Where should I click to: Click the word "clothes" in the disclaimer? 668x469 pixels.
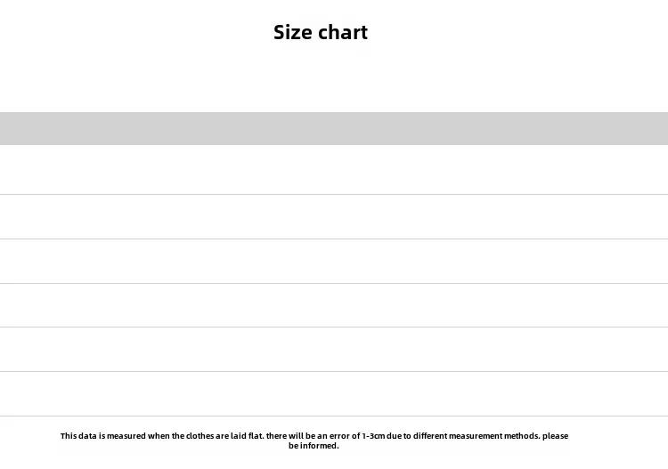click(x=200, y=436)
